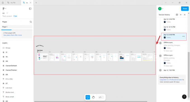Screen dimensions: 190x102
Task: Open three-dot menu for Apr 5 version
Action: 184,36
